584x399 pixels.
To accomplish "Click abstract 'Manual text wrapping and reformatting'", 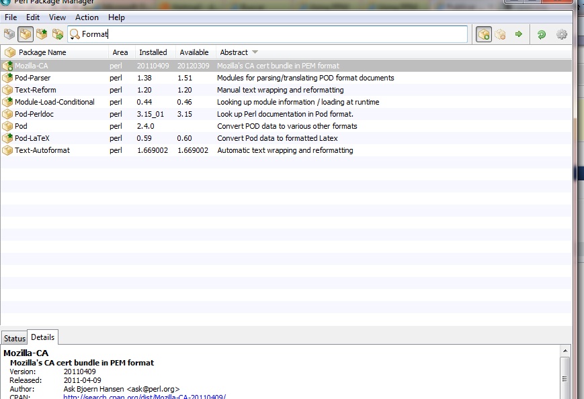I will pos(280,90).
